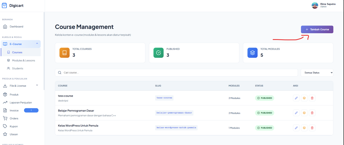This screenshot has height=145, width=344.
Task: Open Laporan Penjualan from the sidebar
Action: click(20, 102)
